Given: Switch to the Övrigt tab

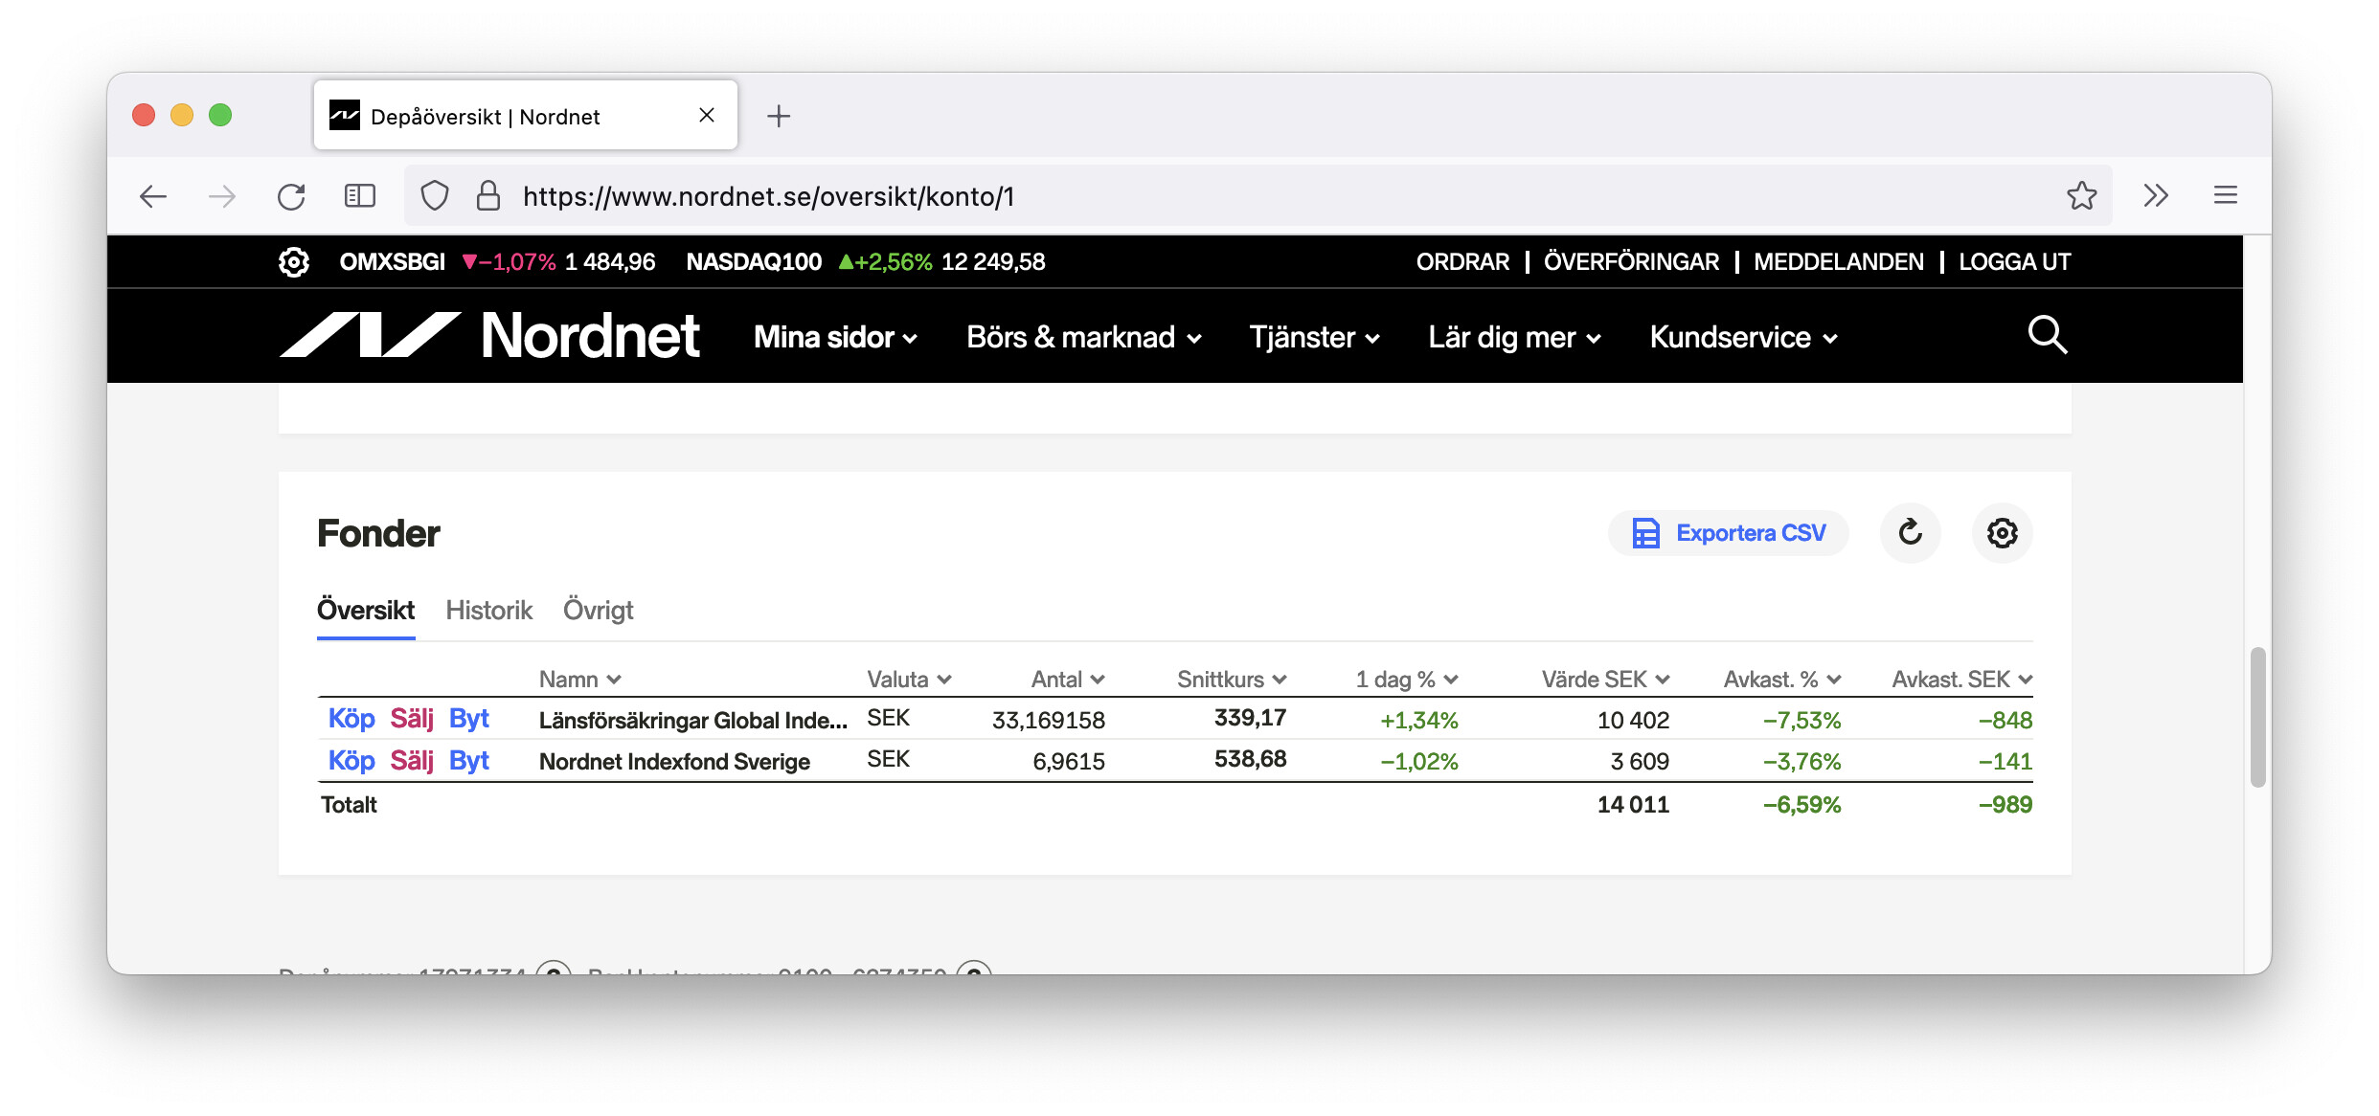Looking at the screenshot, I should pos(598,610).
